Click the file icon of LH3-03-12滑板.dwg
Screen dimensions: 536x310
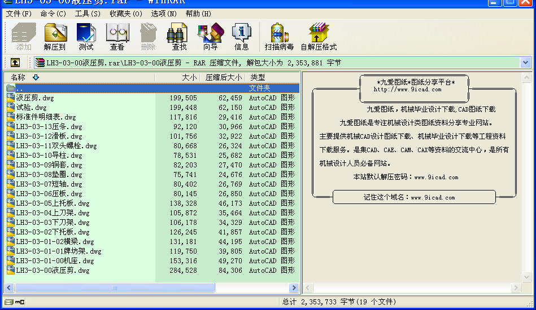point(11,136)
